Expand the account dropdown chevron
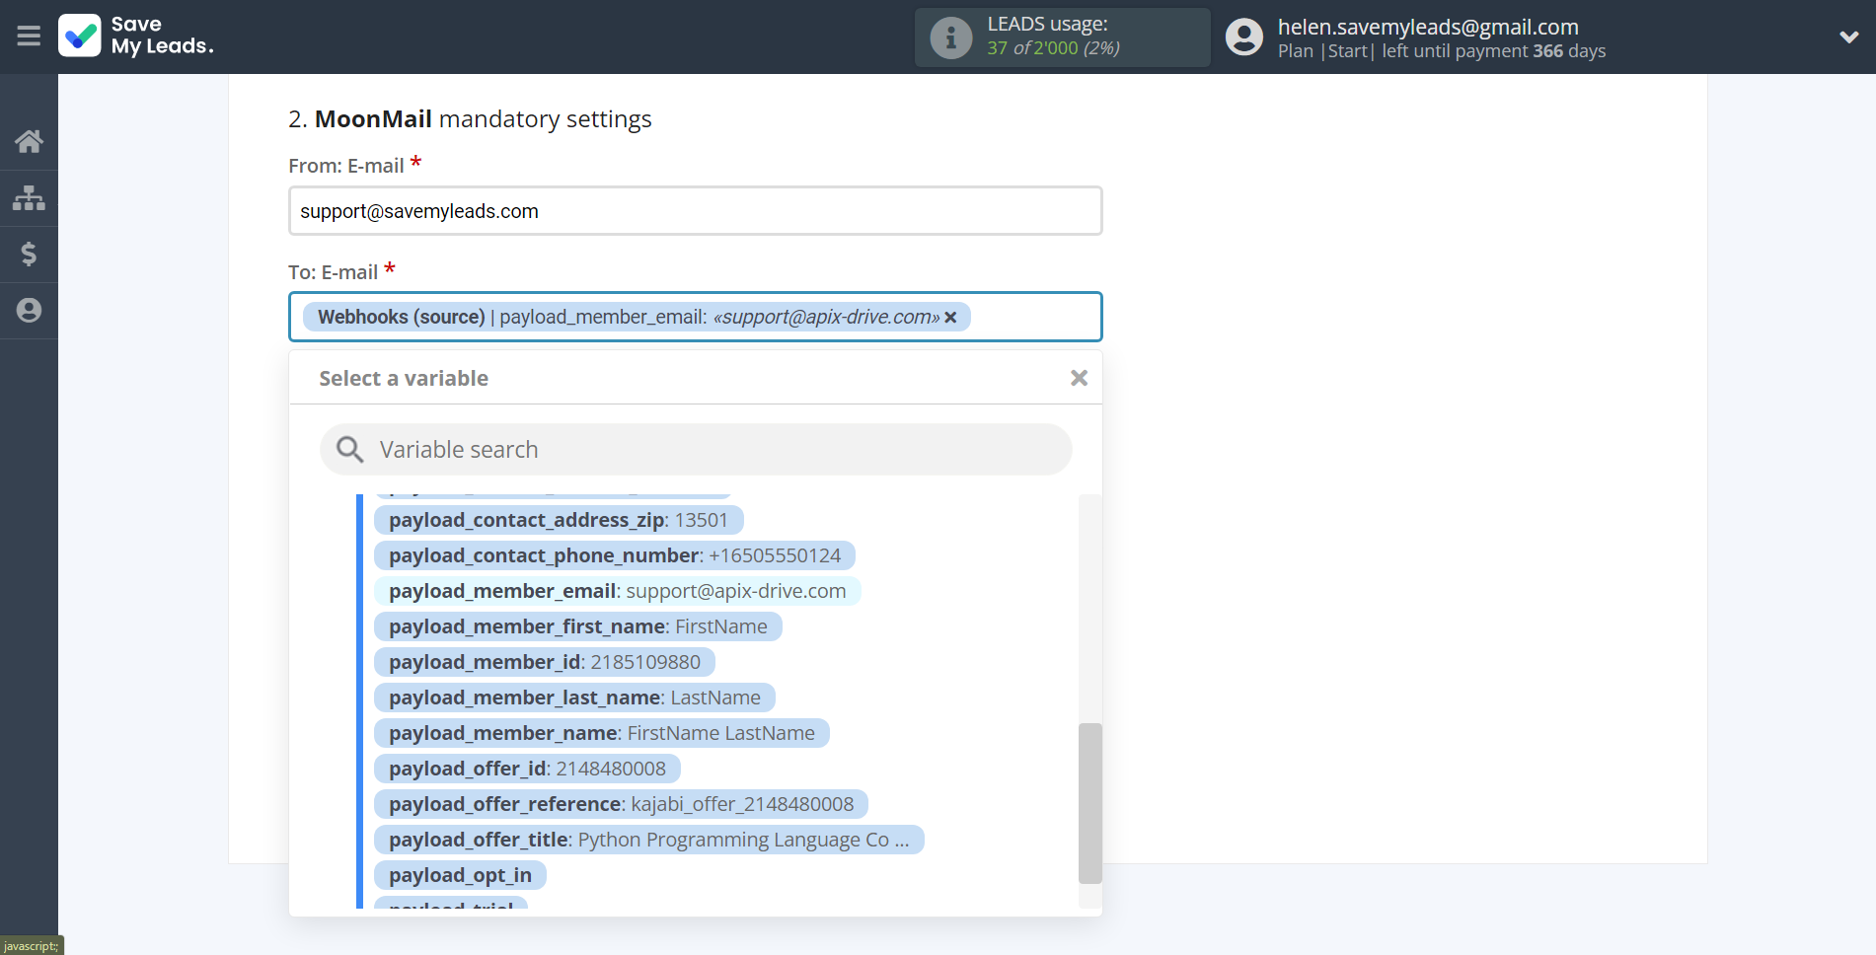Viewport: 1876px width, 955px height. click(x=1848, y=37)
